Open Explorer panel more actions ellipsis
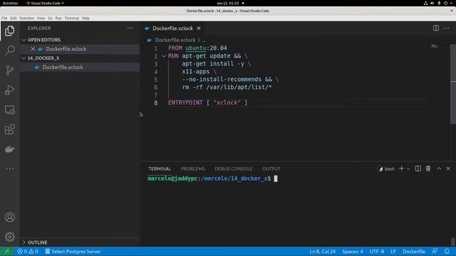 tap(130, 28)
